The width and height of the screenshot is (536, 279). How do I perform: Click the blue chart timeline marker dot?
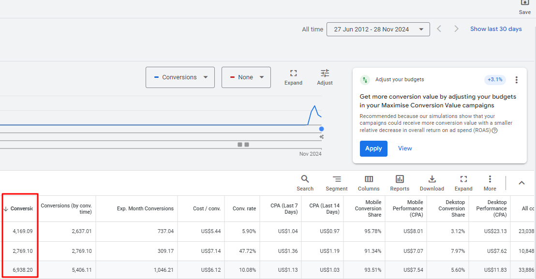tap(321, 129)
